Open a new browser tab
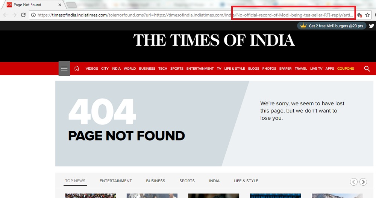This screenshot has width=376, height=198. (71, 5)
